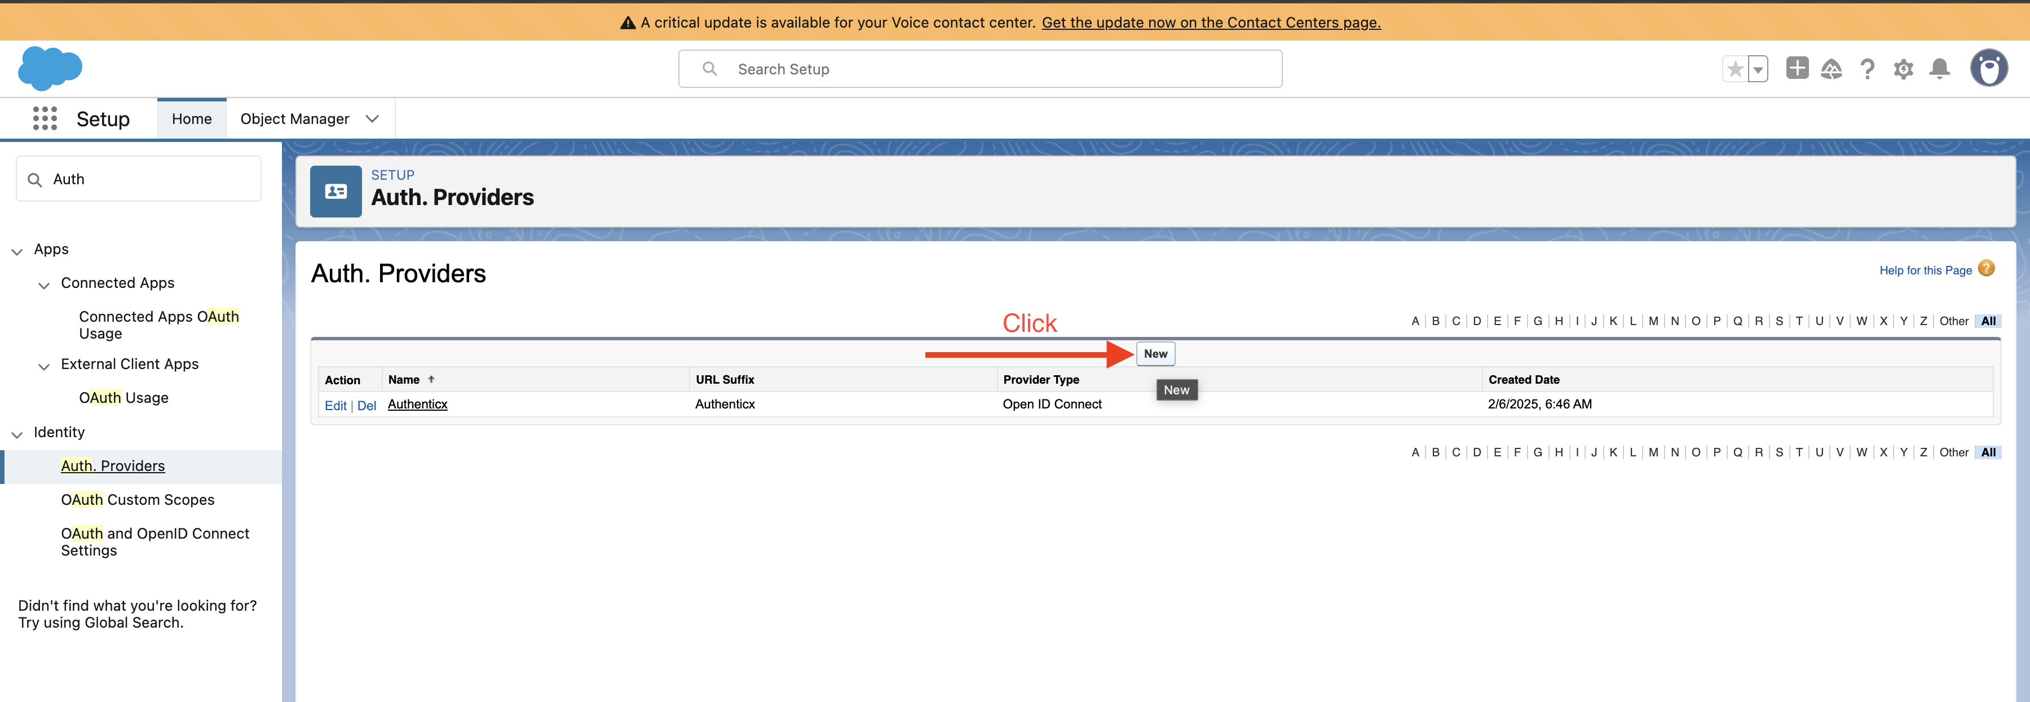
Task: Click the orange Help for this Page icon
Action: [x=1987, y=269]
